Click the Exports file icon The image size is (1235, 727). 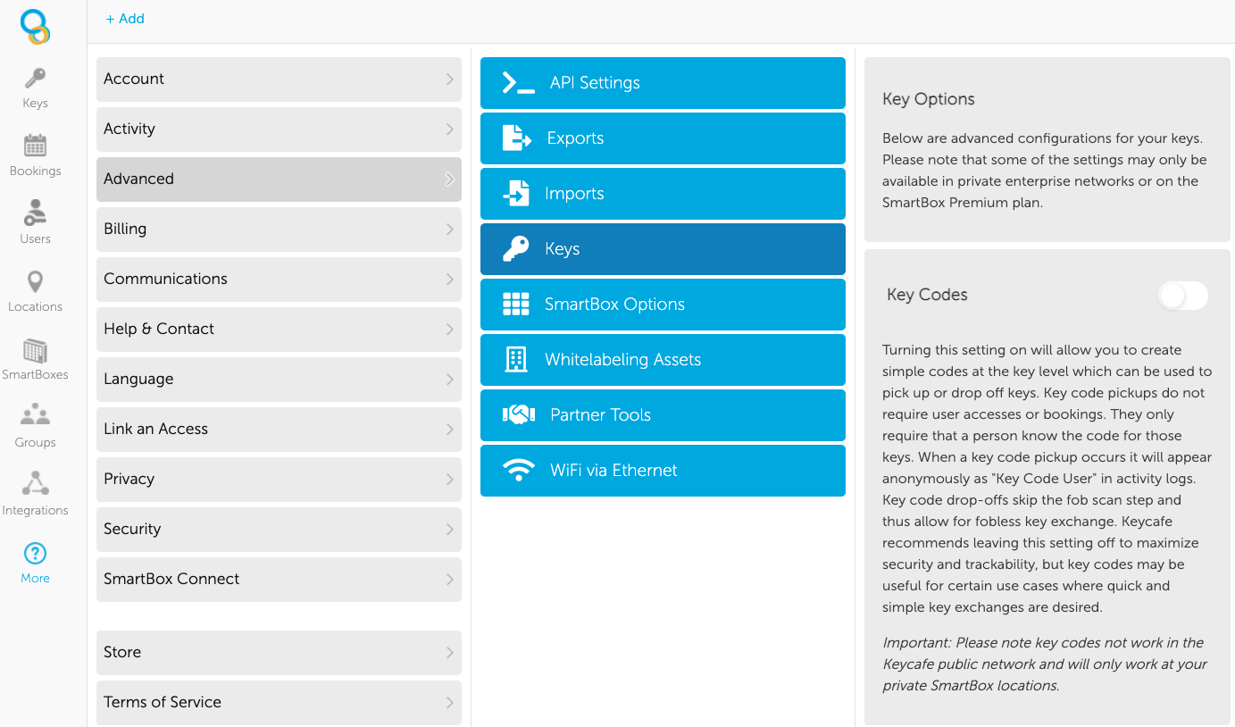click(x=516, y=138)
